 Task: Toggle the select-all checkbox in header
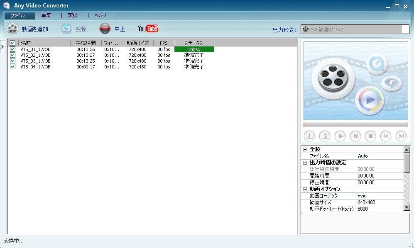pyautogui.click(x=12, y=43)
